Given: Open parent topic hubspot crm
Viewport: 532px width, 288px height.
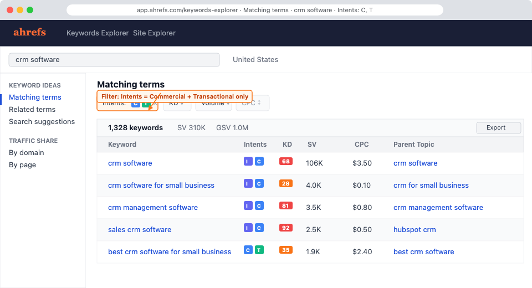Looking at the screenshot, I should pyautogui.click(x=415, y=230).
